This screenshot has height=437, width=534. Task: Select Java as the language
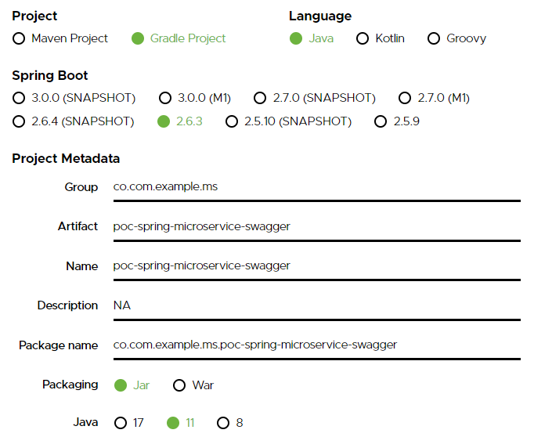pos(296,38)
